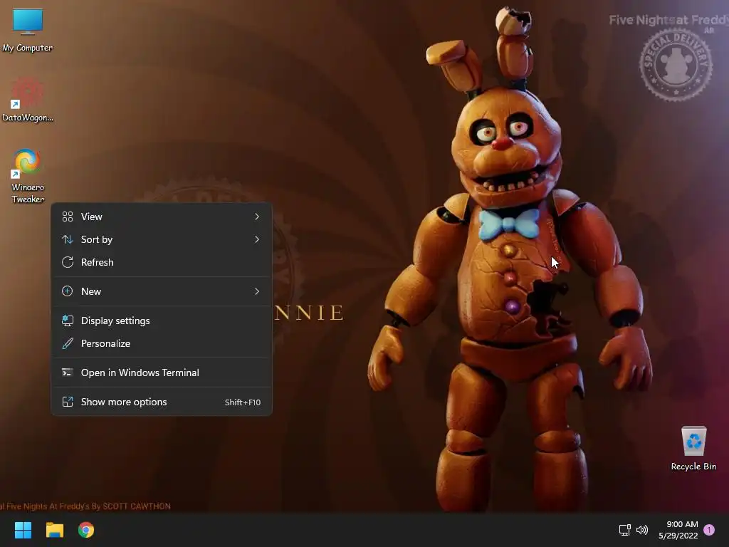Click the View grid icon in menu
Screen dimensions: 729x547
68,217
